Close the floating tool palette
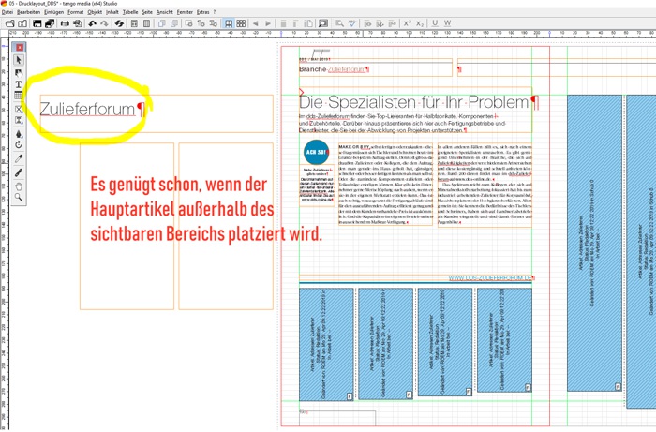This screenshot has height=432, width=656. pyautogui.click(x=20, y=47)
